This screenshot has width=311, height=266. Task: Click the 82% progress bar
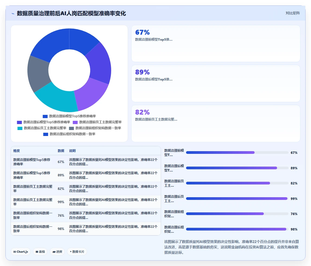point(237,183)
